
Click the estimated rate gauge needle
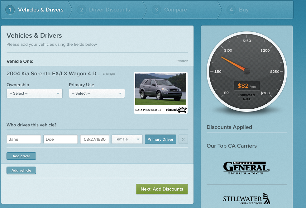234,63
